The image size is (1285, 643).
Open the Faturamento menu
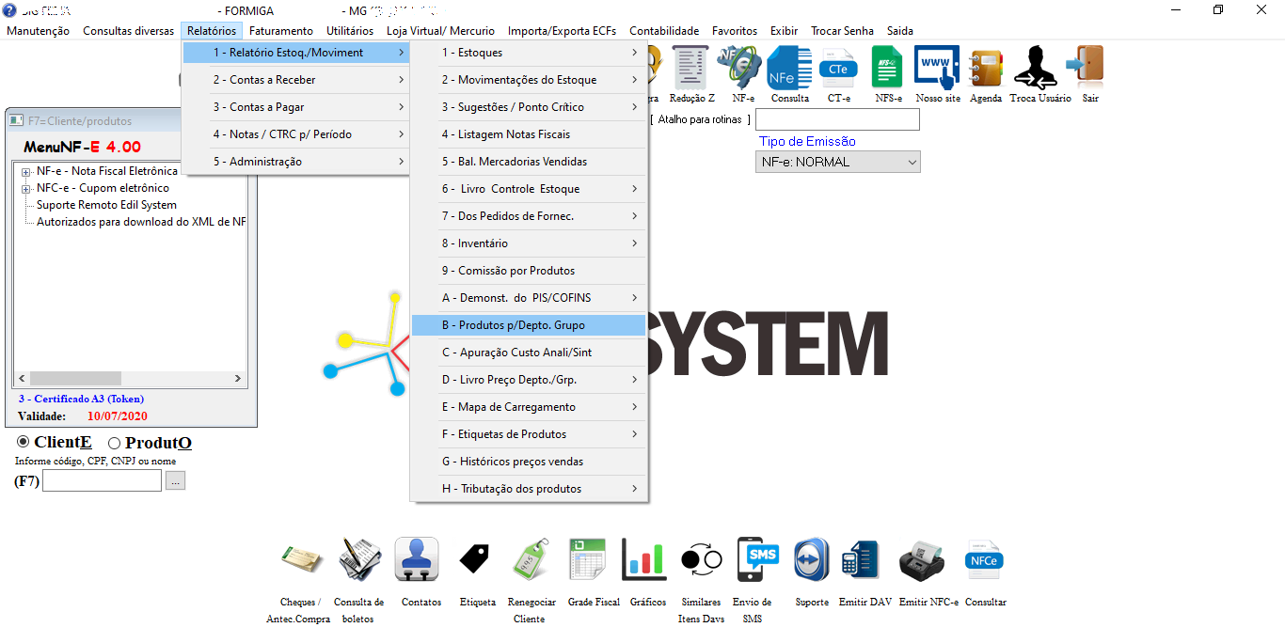pyautogui.click(x=281, y=31)
